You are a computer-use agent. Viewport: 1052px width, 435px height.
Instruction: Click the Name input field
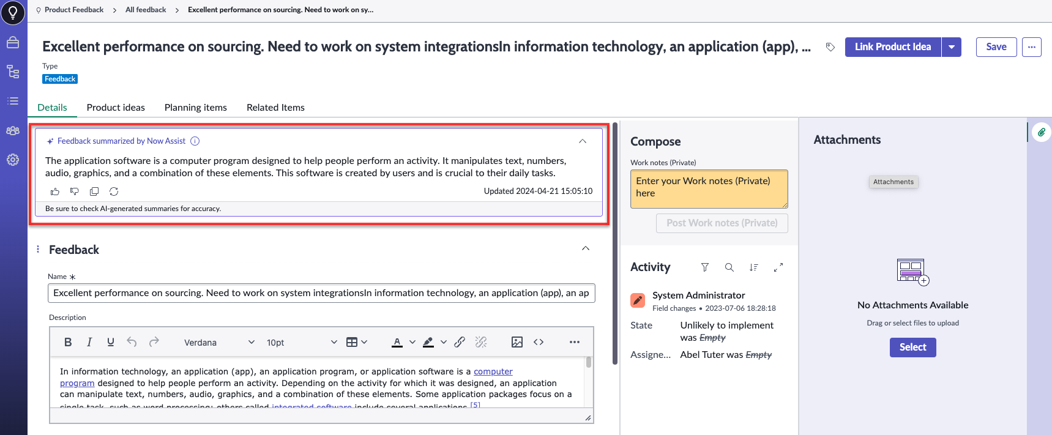pyautogui.click(x=321, y=293)
